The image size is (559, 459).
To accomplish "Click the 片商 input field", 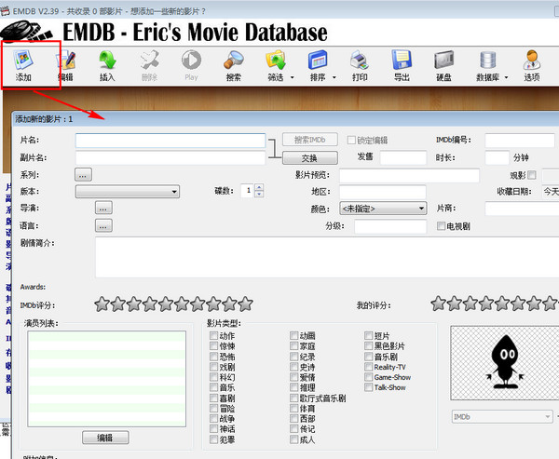I will (522, 209).
